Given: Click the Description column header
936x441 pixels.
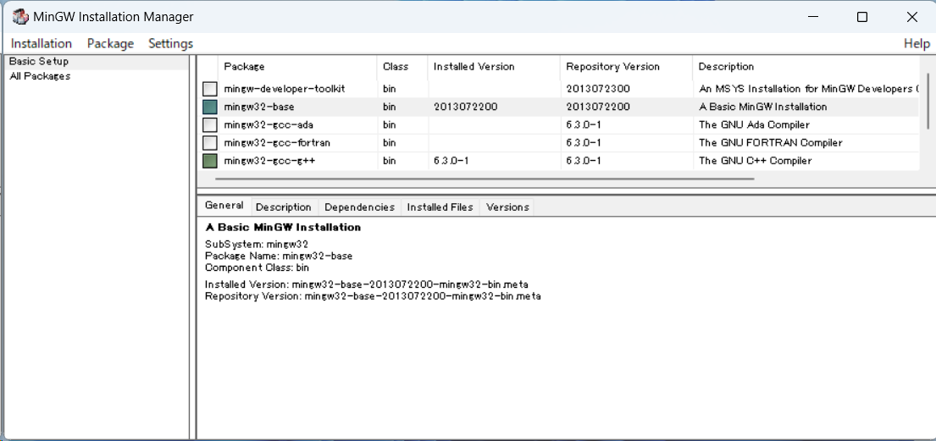Looking at the screenshot, I should [806, 67].
